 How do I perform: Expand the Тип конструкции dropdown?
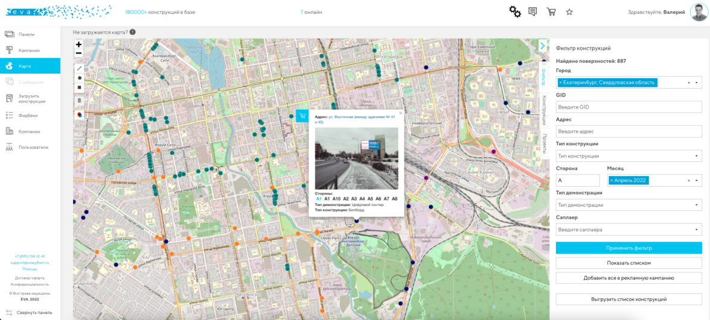(628, 156)
